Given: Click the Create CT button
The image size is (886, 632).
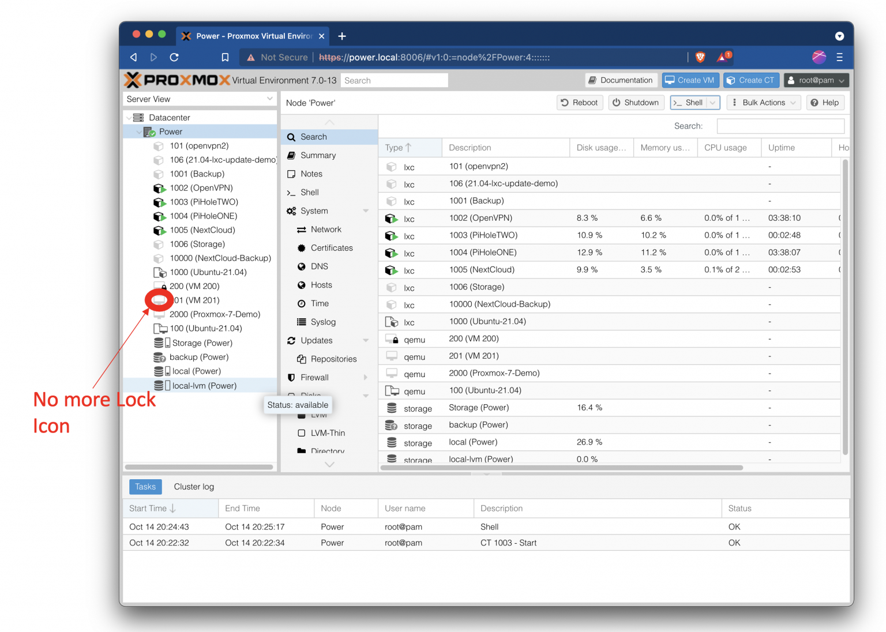Looking at the screenshot, I should point(751,80).
